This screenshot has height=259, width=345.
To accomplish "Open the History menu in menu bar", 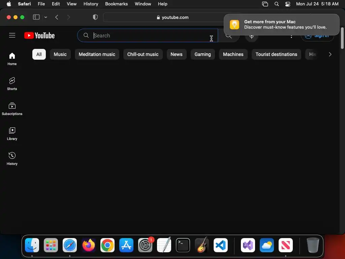I will (91, 4).
